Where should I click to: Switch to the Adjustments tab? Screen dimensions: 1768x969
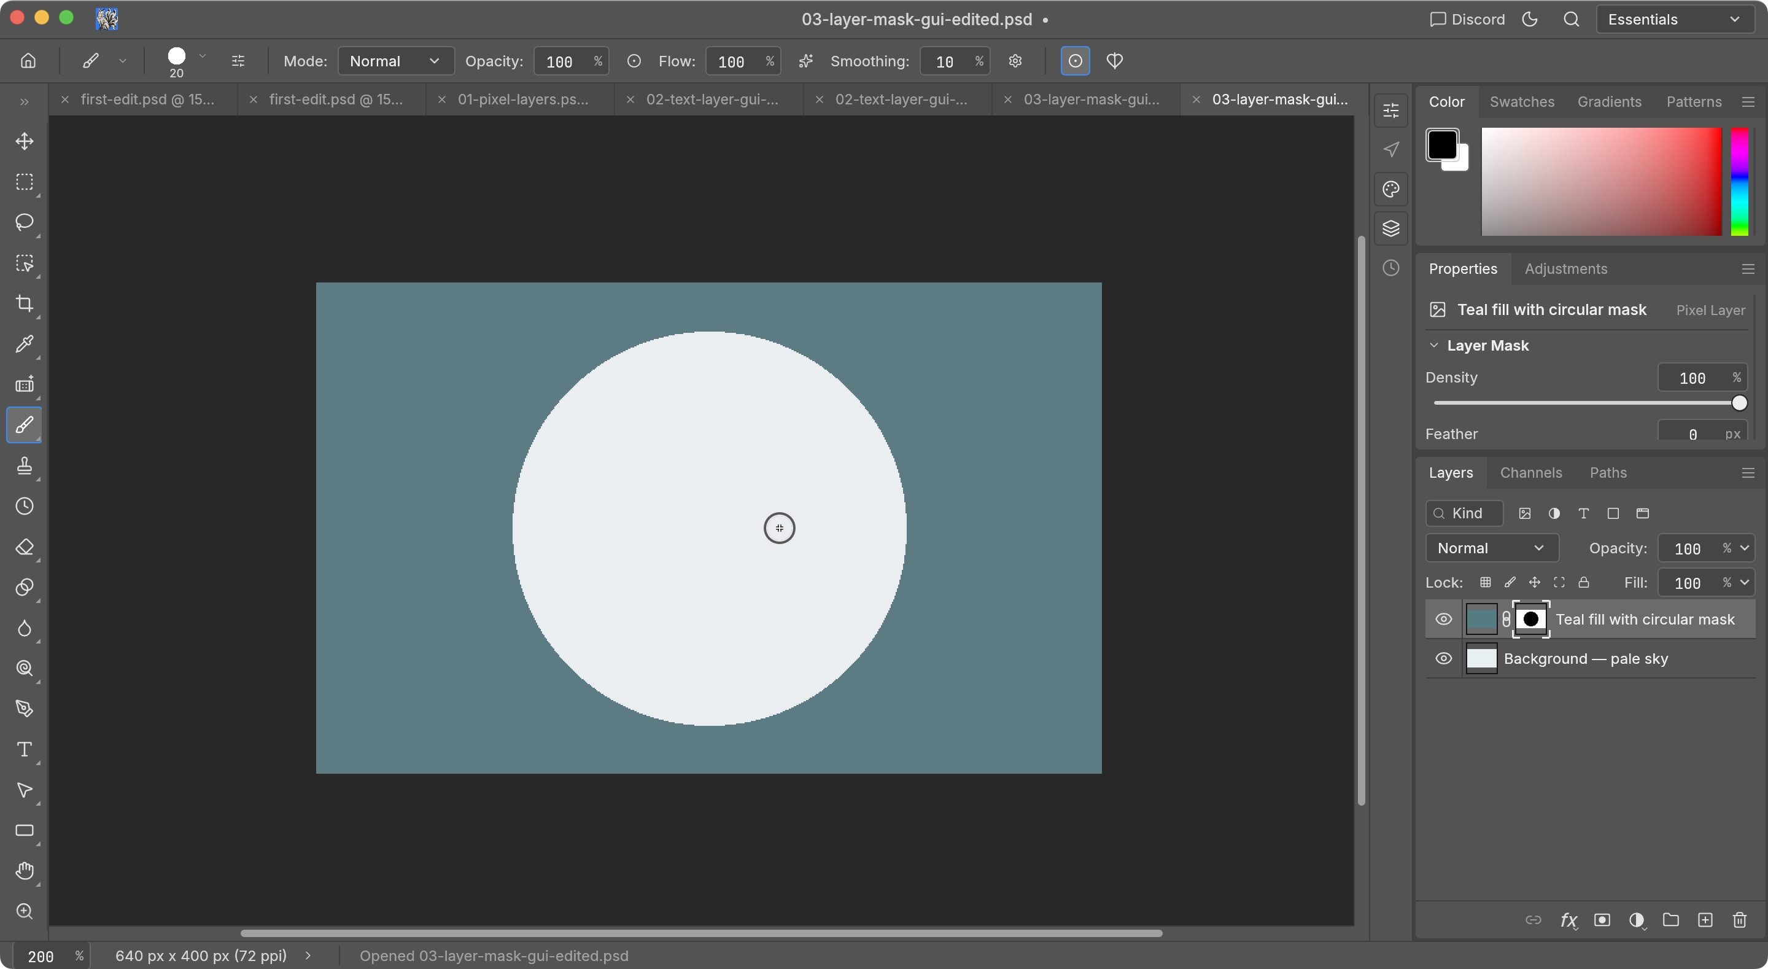tap(1565, 268)
